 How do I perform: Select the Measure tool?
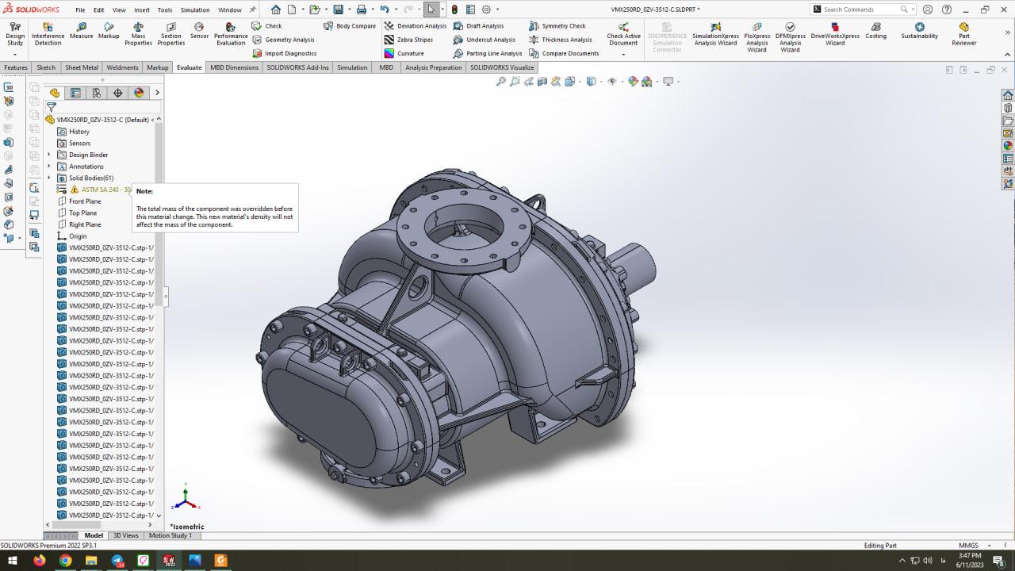(x=81, y=31)
